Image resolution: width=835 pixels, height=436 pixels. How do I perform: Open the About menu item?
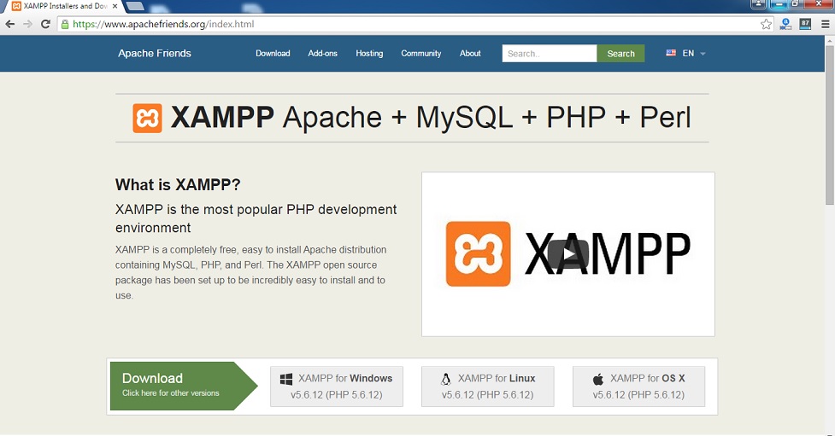click(470, 53)
